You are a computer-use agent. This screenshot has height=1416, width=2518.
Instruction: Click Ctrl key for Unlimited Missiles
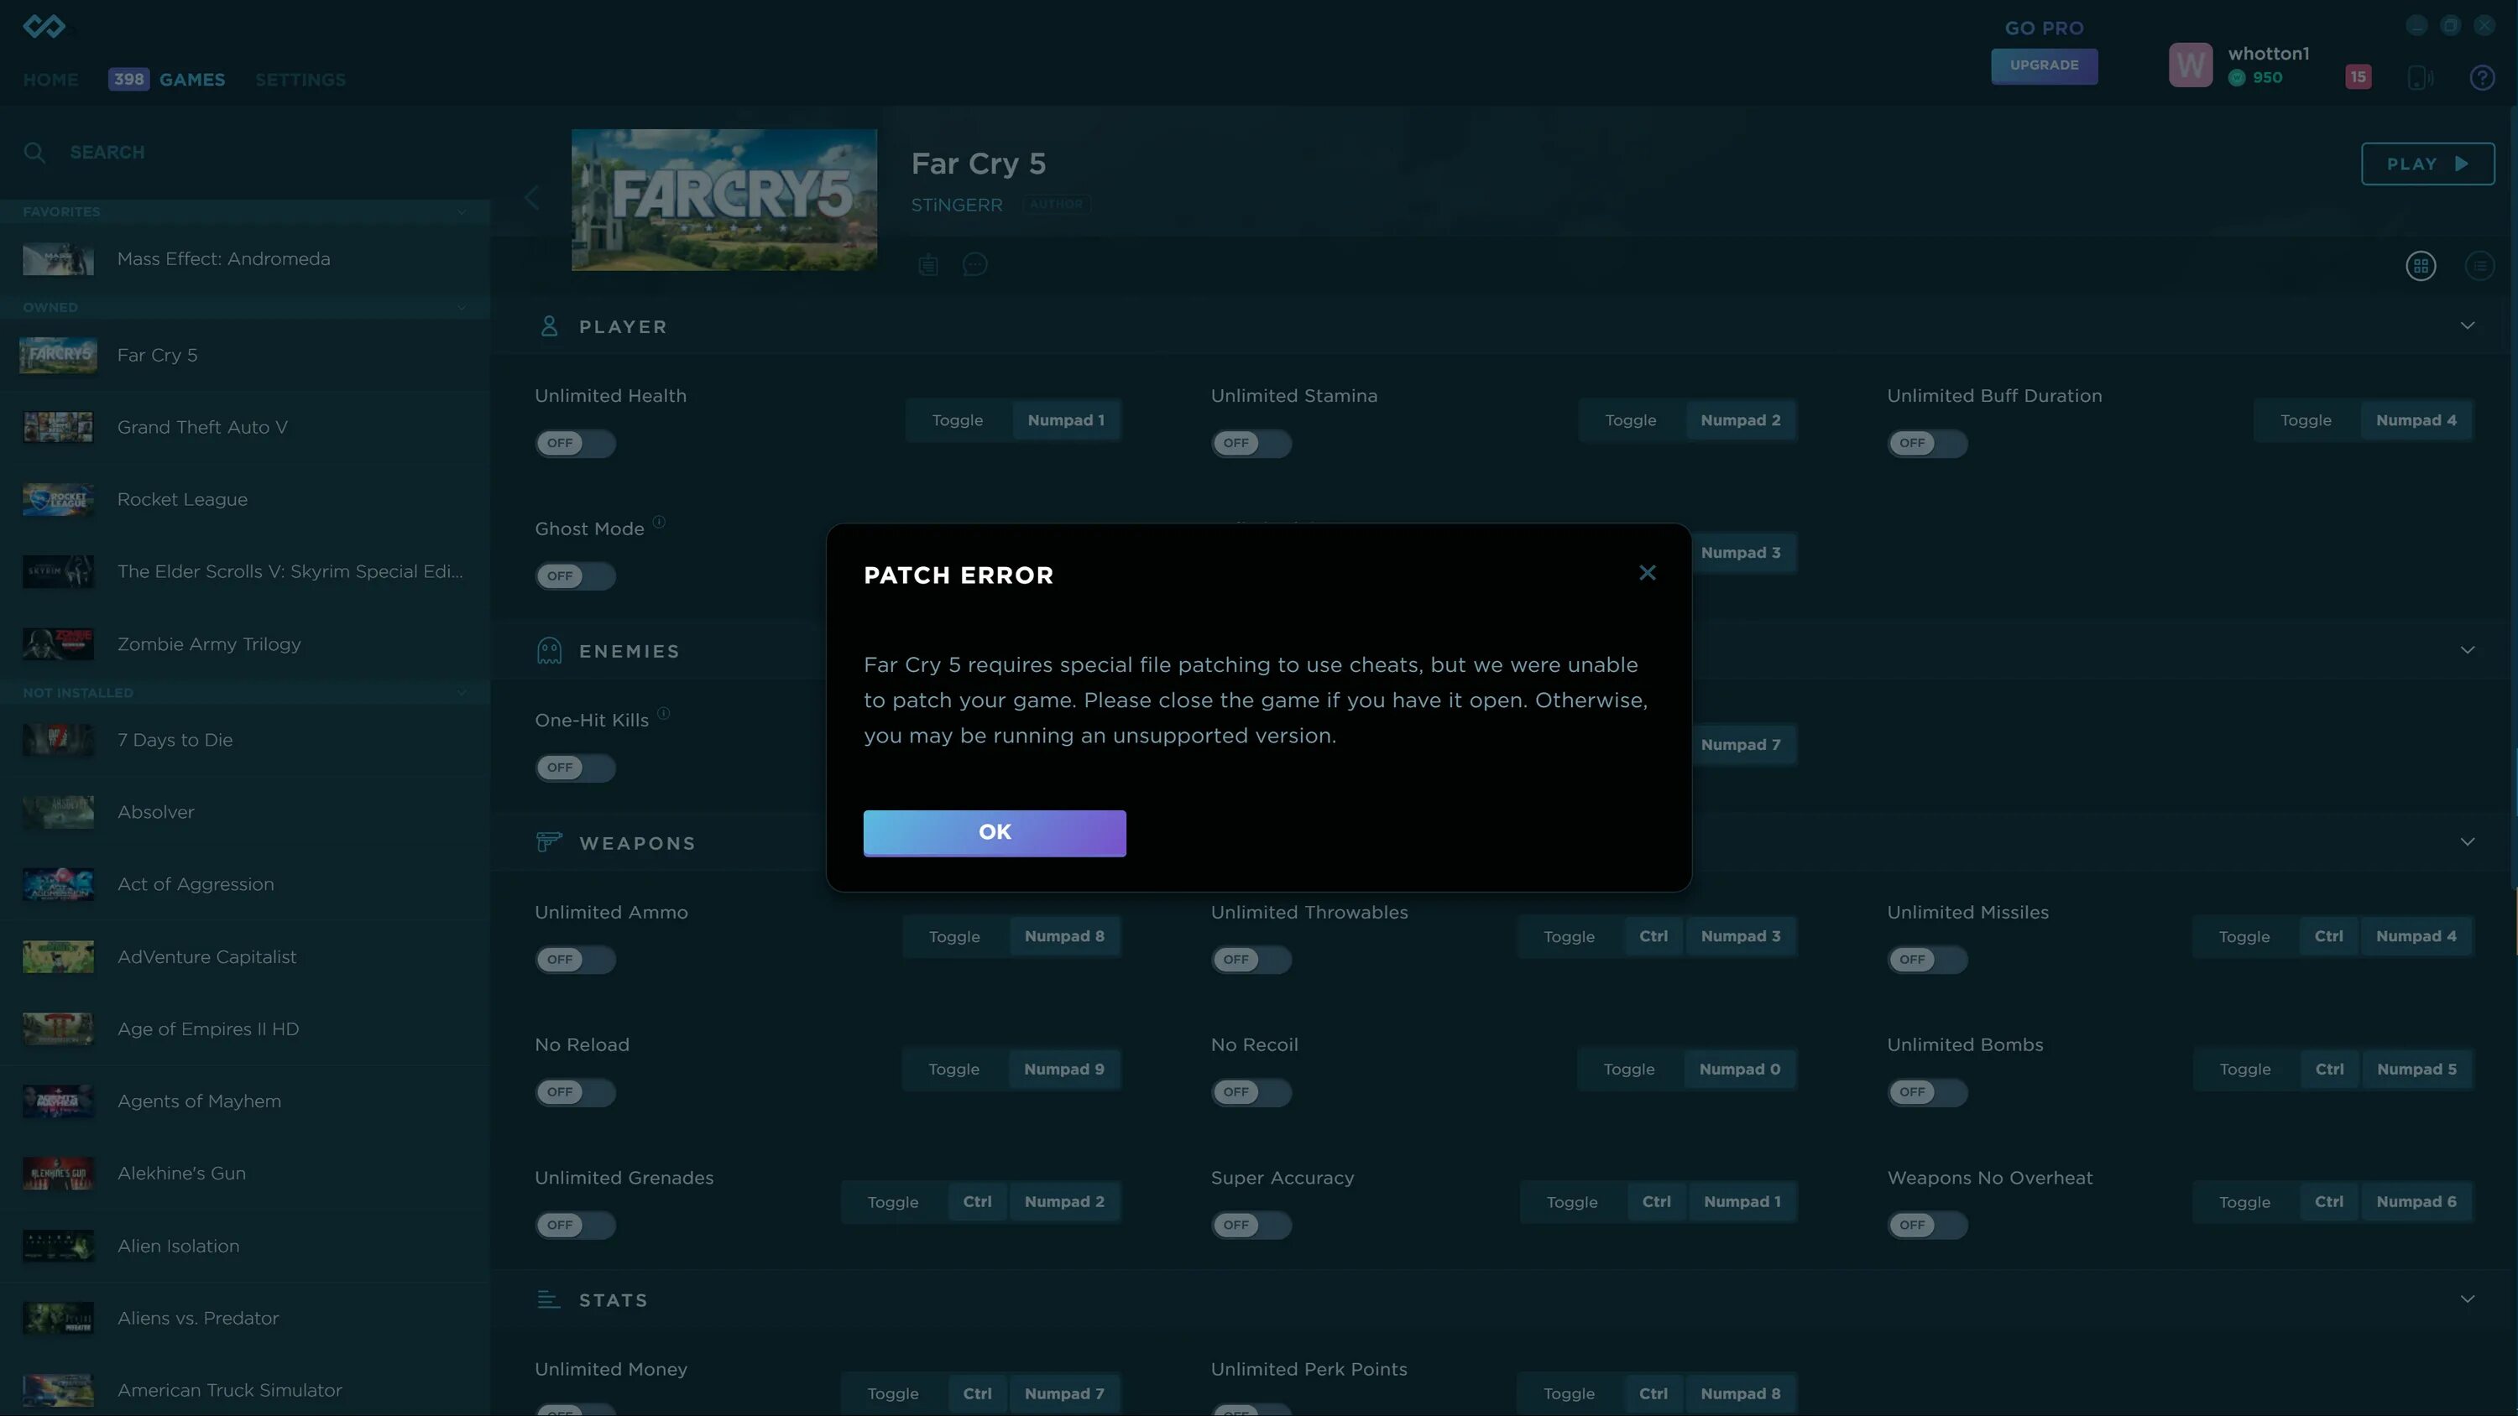pyautogui.click(x=2328, y=936)
